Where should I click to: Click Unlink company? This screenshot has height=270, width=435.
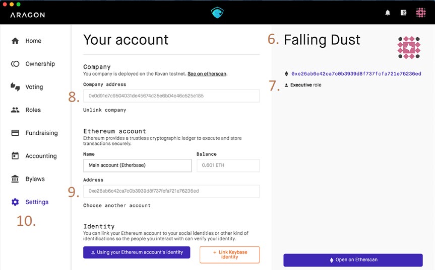click(104, 110)
